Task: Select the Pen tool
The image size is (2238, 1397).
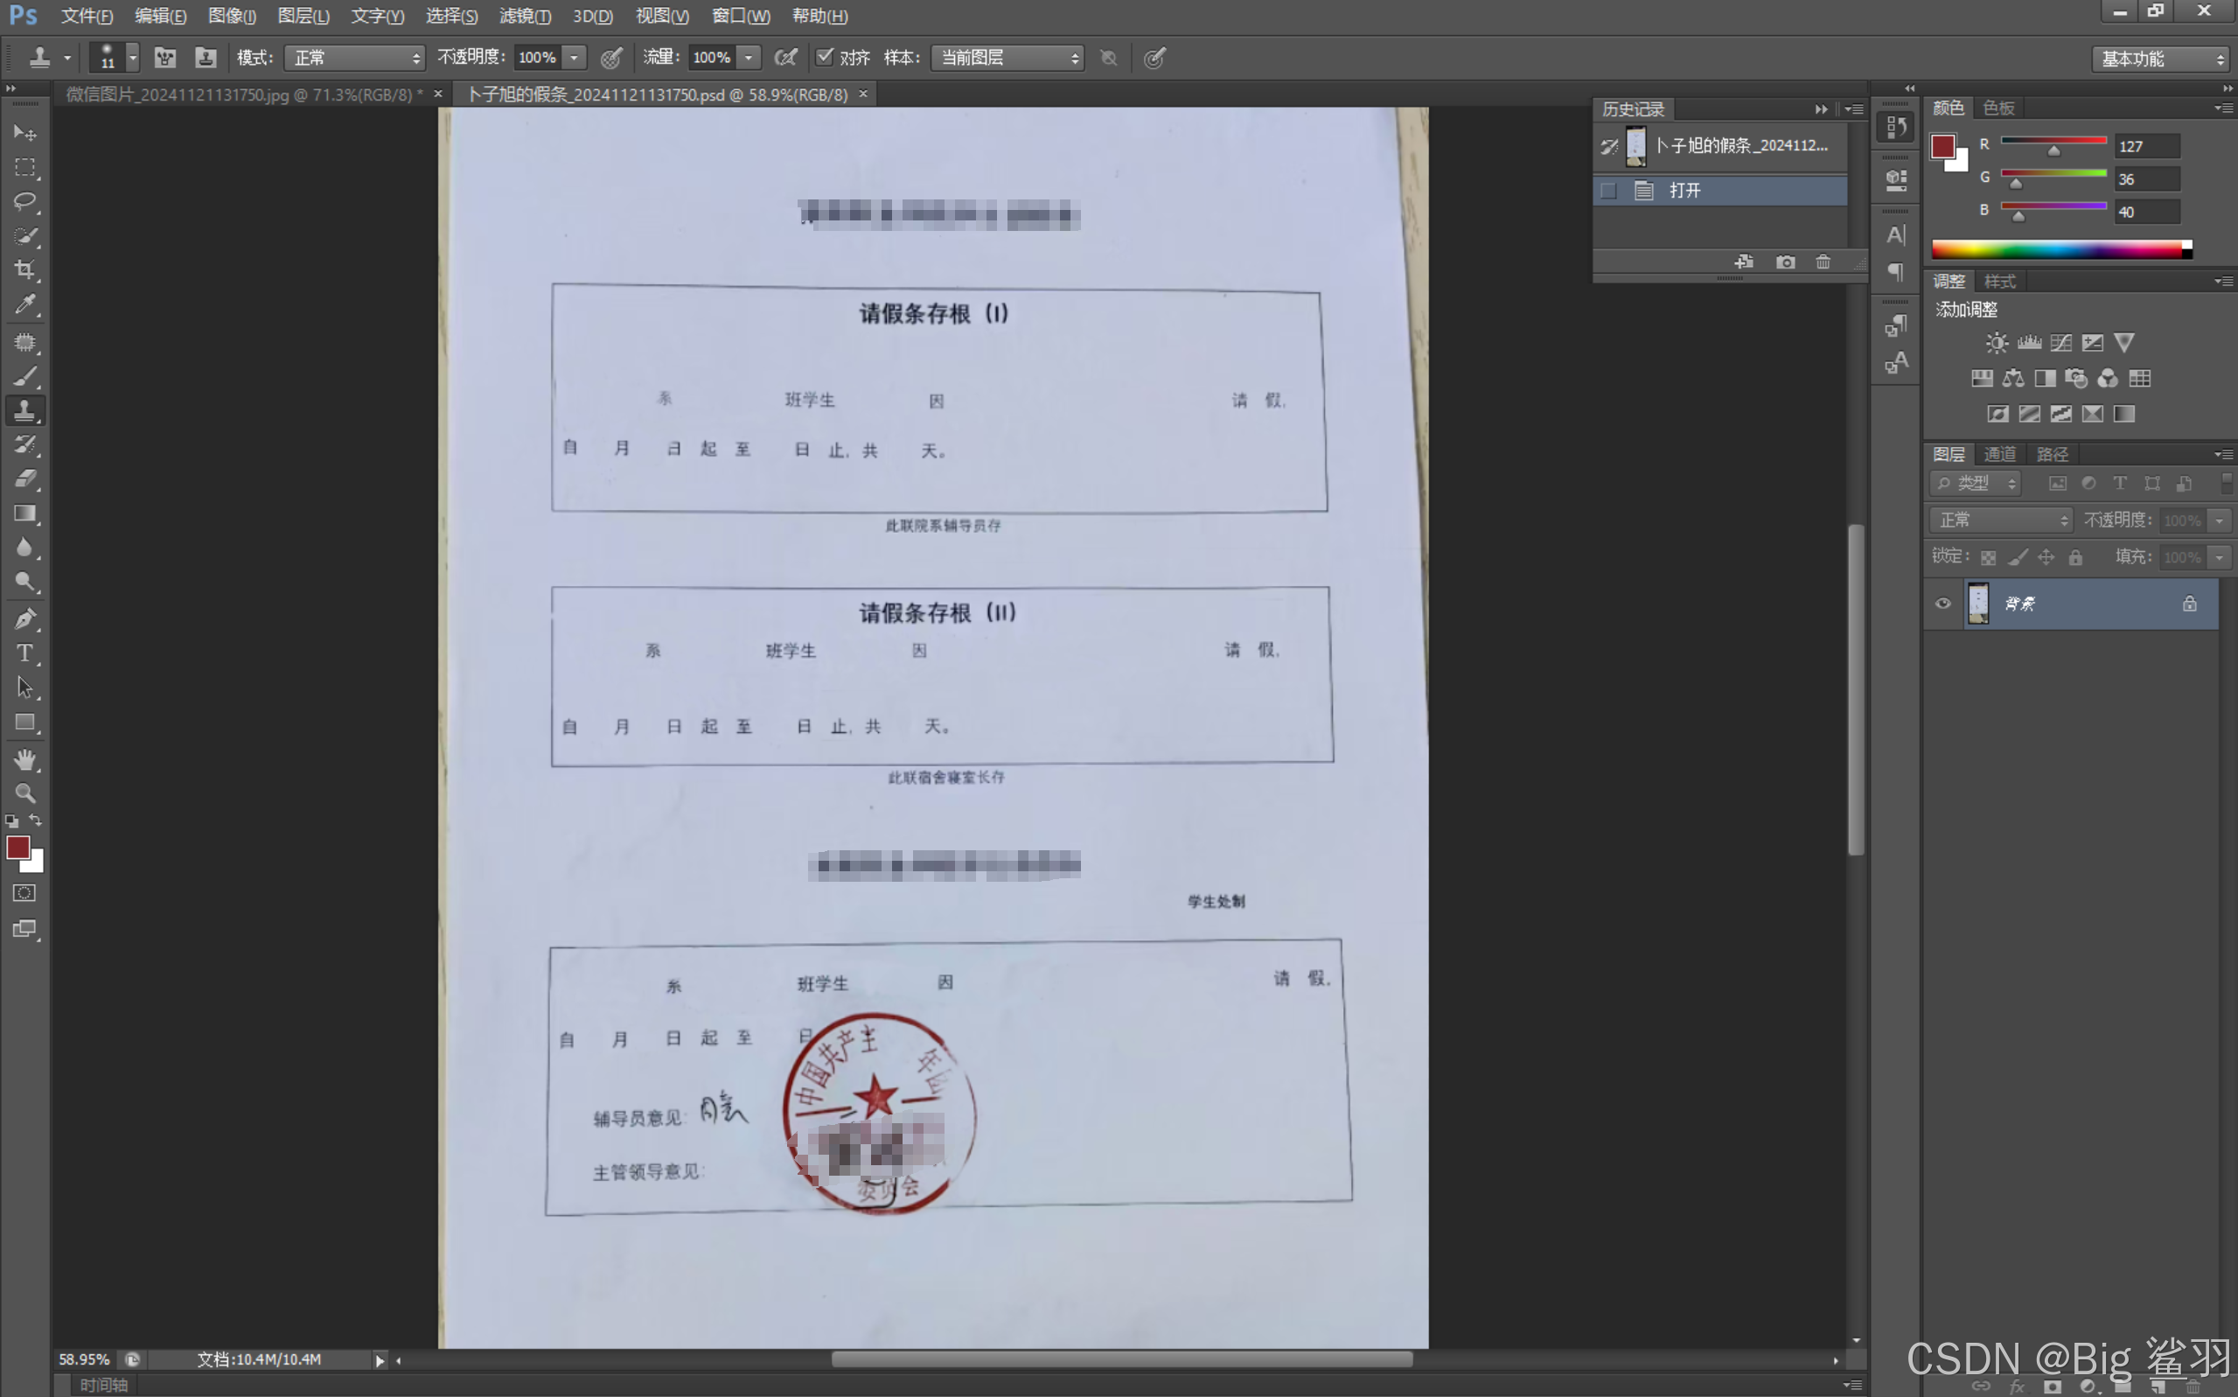Action: pyautogui.click(x=25, y=618)
